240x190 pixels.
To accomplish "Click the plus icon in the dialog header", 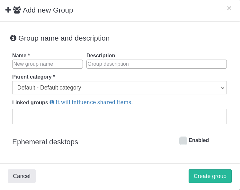I will [8, 10].
